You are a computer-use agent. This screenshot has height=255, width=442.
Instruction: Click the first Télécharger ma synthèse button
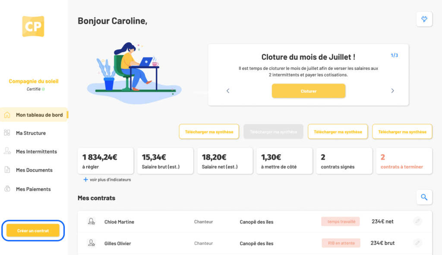click(x=209, y=132)
